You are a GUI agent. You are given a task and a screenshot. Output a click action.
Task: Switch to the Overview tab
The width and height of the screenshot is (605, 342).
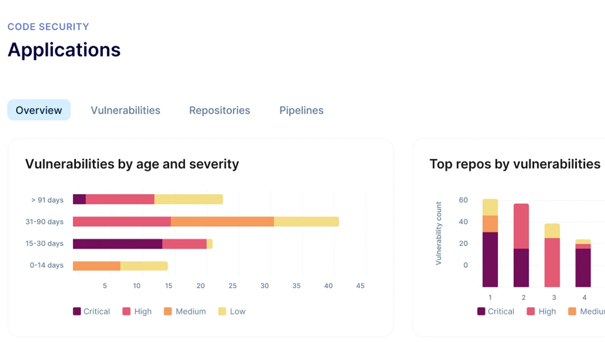pos(39,110)
